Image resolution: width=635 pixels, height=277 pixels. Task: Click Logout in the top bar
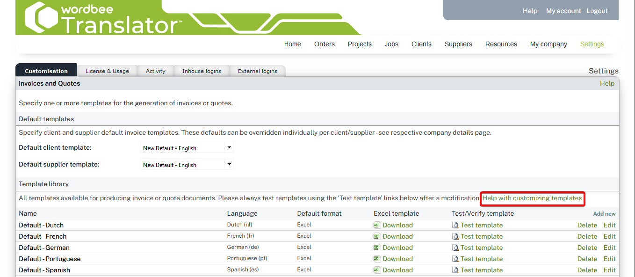[x=597, y=11]
